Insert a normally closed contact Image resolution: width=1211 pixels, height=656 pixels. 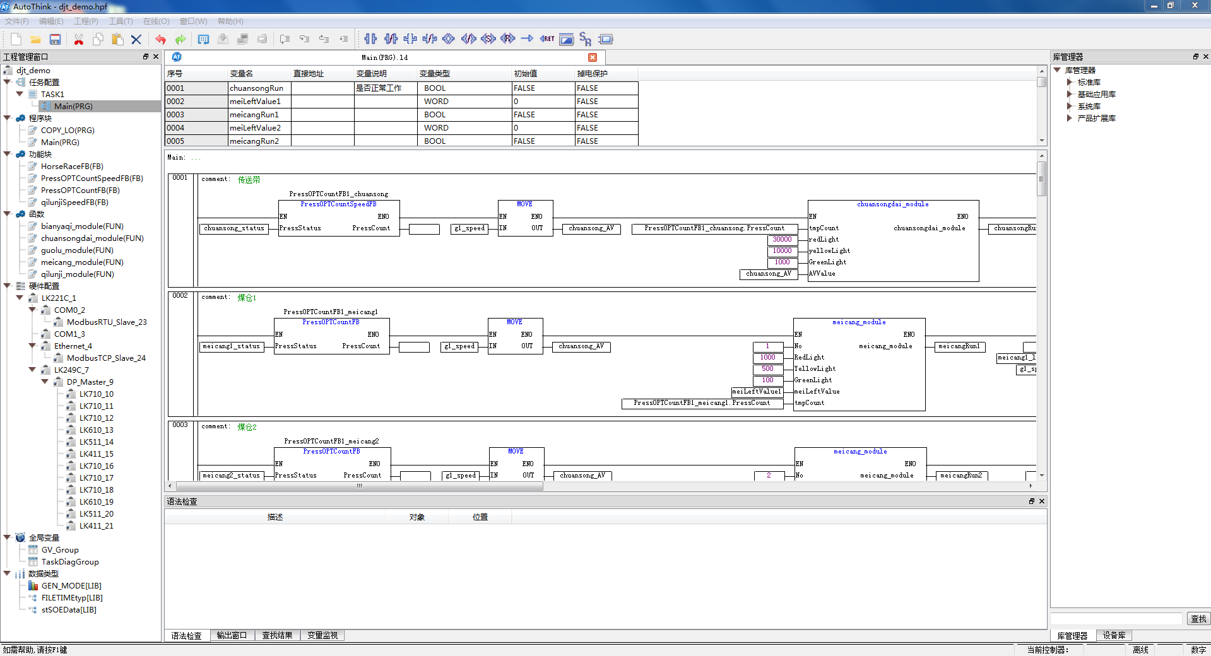391,39
